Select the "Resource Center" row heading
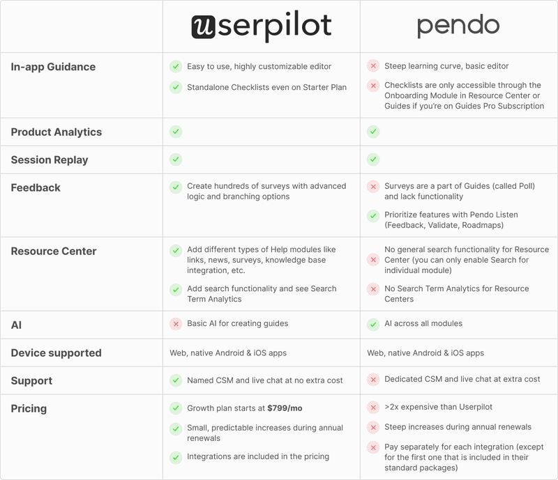 point(54,251)
